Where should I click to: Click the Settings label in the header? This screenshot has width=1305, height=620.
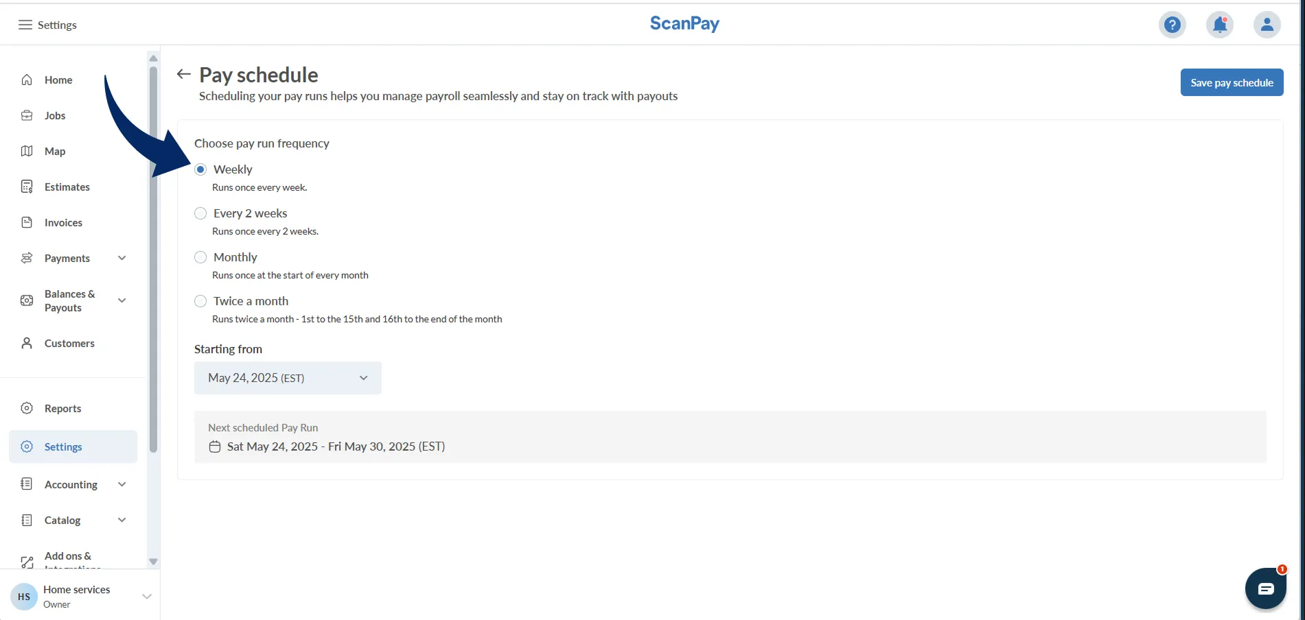[57, 25]
